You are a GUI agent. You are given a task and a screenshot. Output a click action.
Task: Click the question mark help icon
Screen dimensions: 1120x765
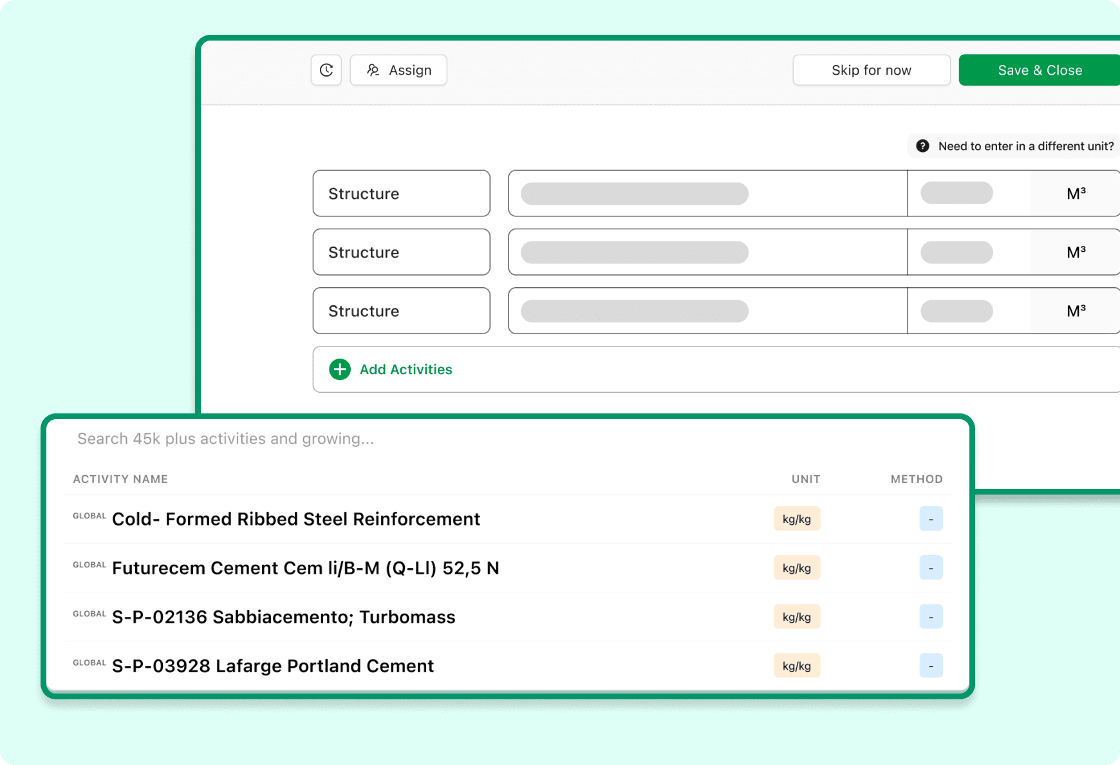[922, 146]
